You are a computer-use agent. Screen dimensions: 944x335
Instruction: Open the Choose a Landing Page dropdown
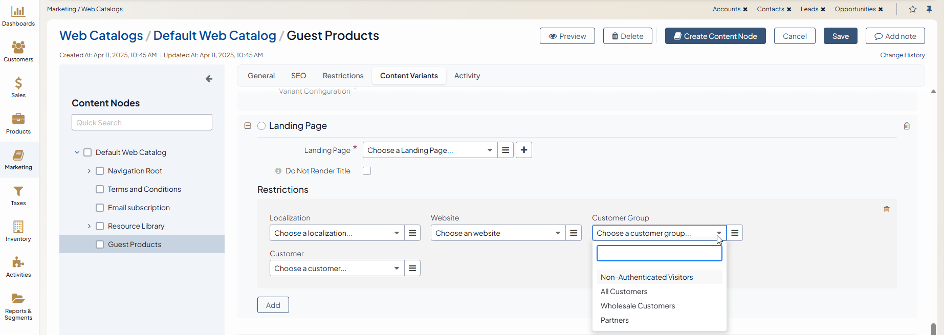click(x=430, y=150)
